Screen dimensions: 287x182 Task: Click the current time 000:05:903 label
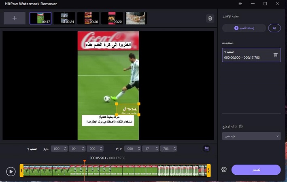tap(98, 158)
